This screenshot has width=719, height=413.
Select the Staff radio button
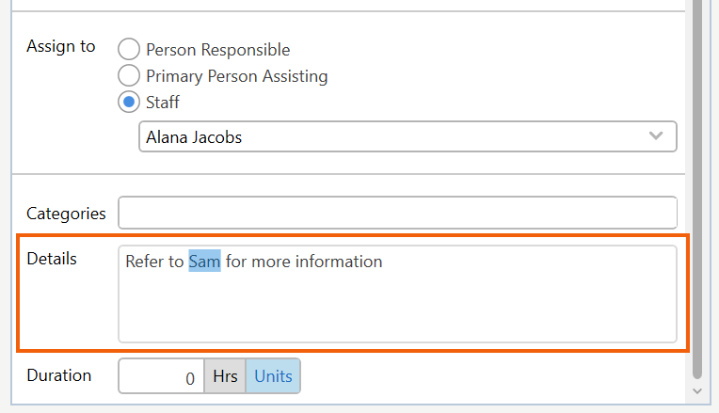pos(129,102)
